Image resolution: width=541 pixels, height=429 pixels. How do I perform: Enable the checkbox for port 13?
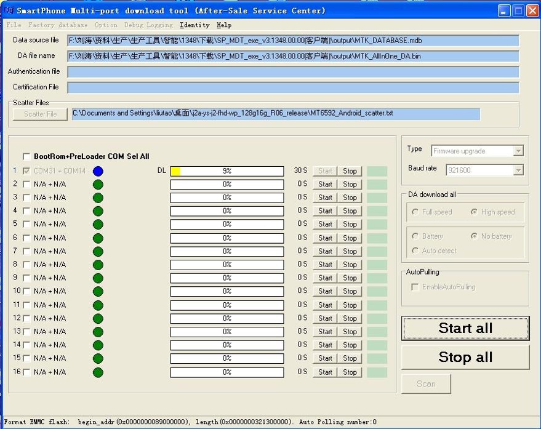pos(26,332)
